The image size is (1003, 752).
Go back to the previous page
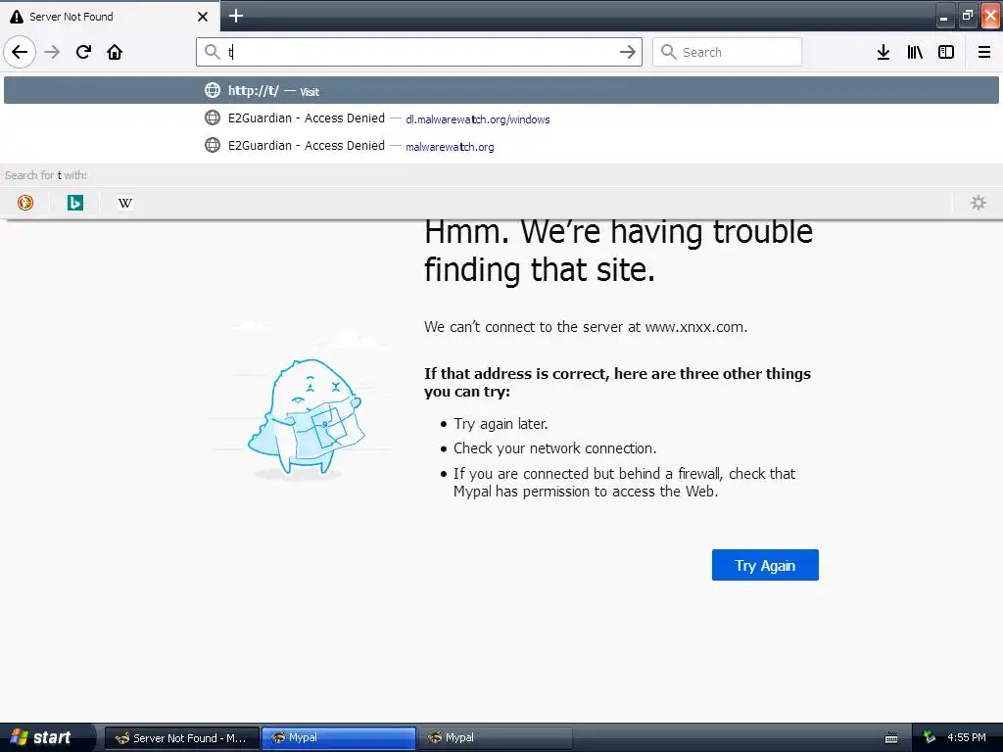20,52
